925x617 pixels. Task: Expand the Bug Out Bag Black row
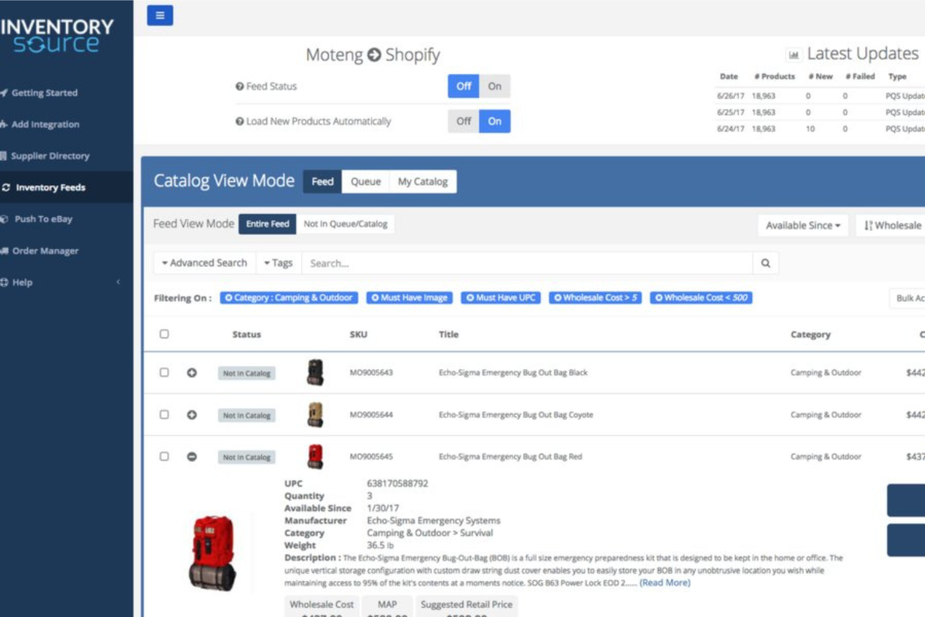[192, 373]
